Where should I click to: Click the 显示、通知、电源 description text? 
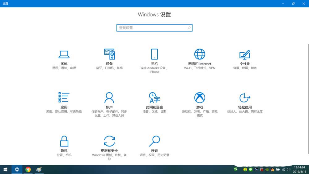(64, 68)
